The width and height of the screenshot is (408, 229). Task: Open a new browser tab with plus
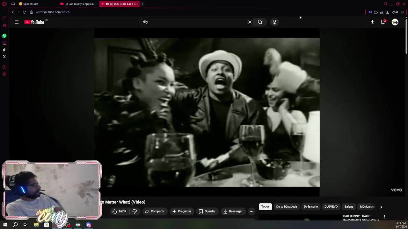point(142,4)
